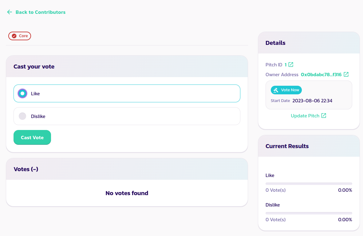
Task: Open Owner Address external link icon
Action: click(x=346, y=74)
